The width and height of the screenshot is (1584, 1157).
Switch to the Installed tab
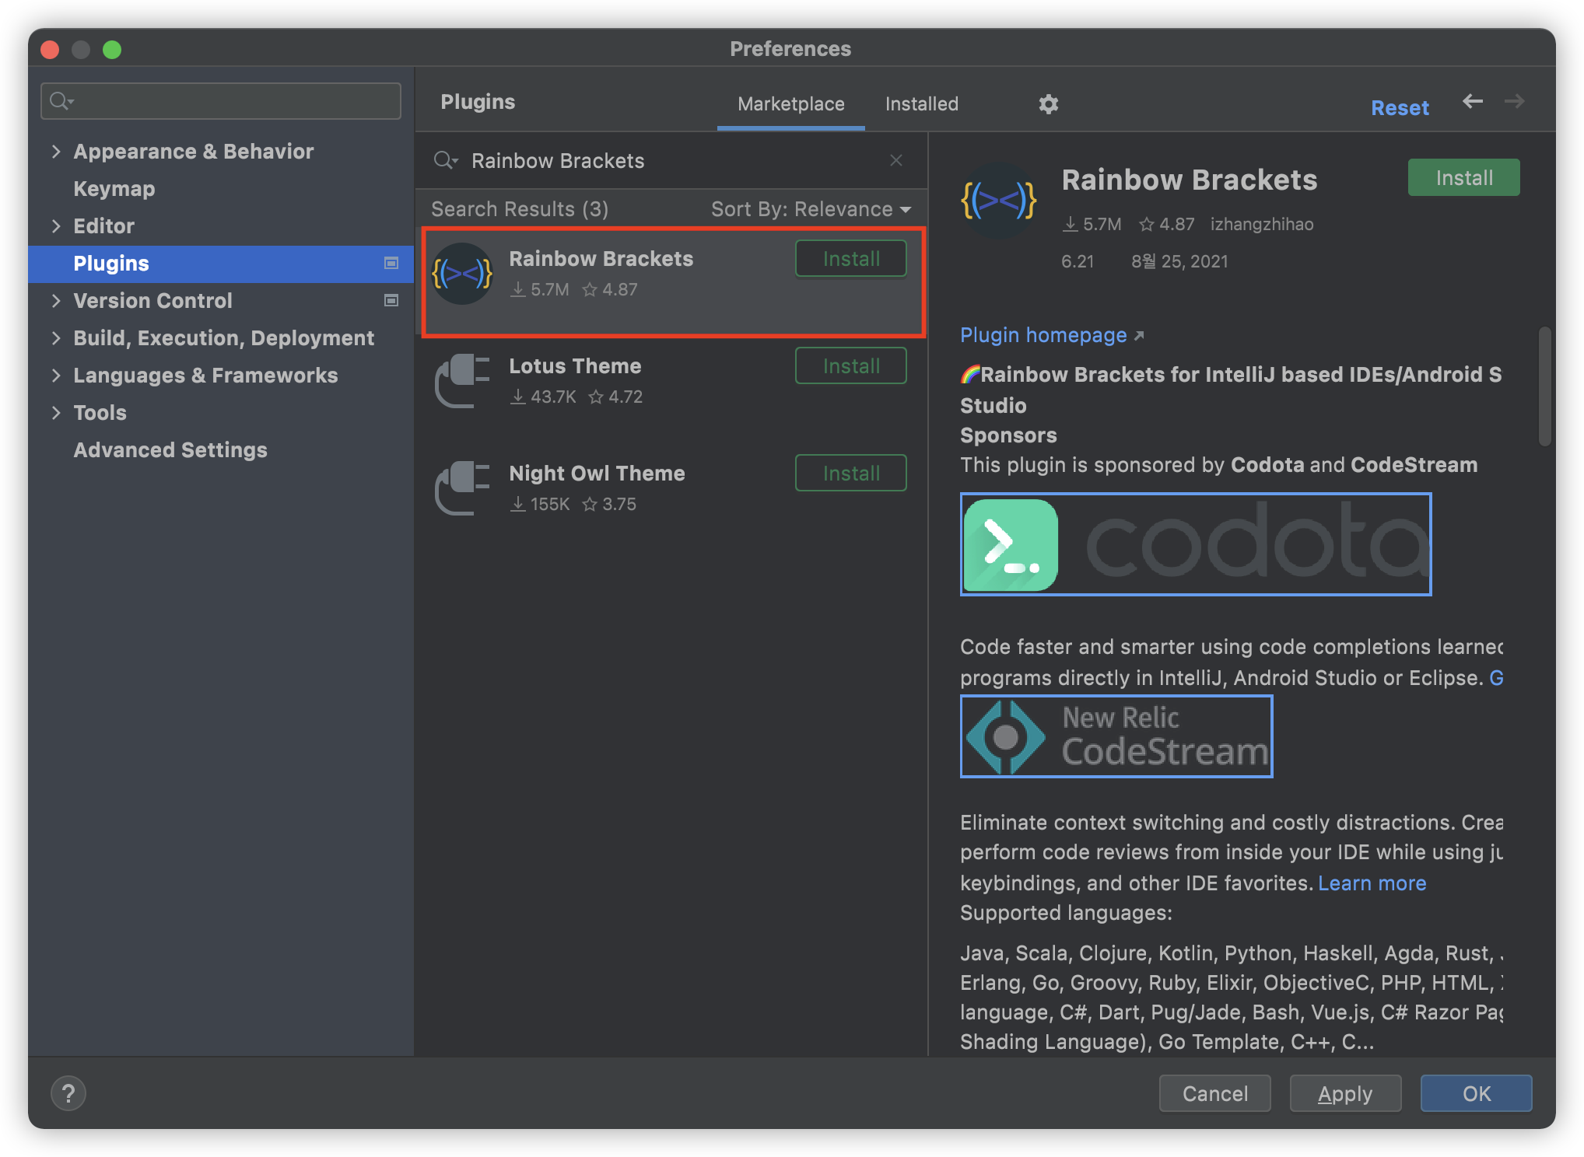921,103
